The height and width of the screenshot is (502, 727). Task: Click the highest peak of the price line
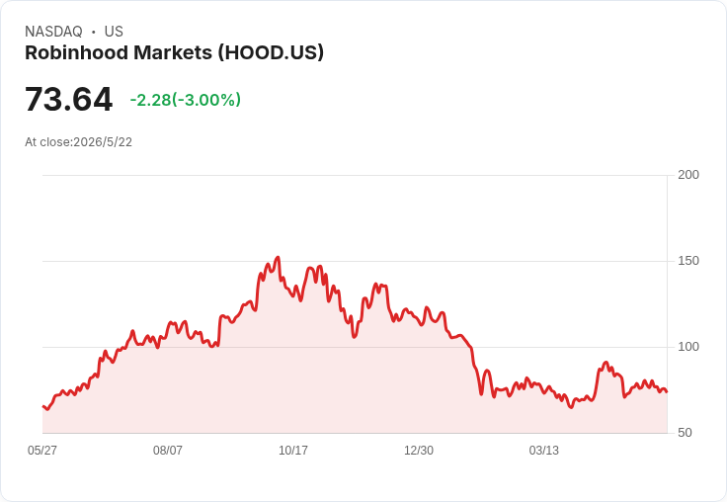278,257
